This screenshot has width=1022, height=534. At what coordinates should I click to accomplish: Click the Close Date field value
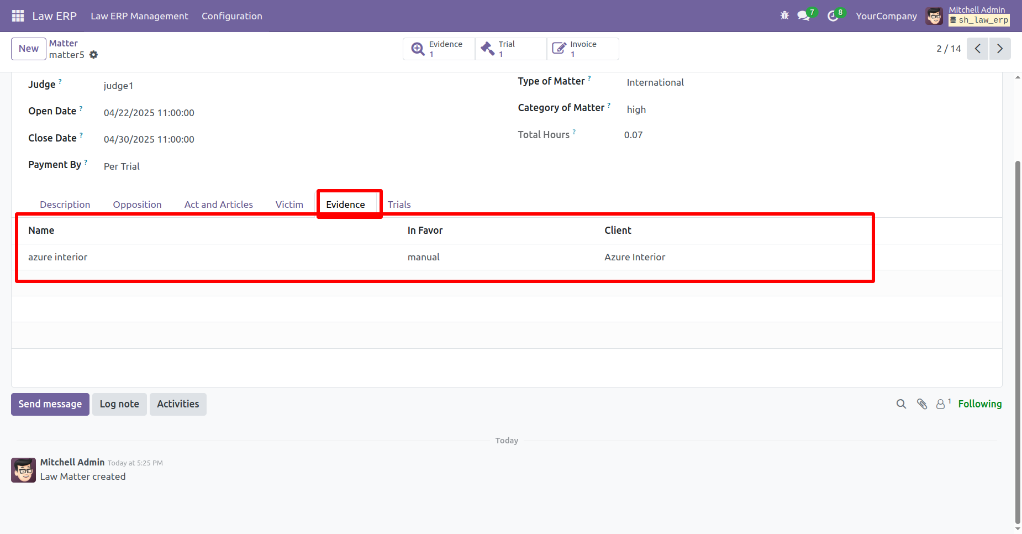[149, 139]
